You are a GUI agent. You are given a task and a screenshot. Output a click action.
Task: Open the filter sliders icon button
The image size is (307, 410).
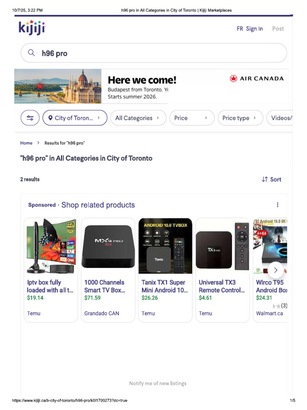[x=30, y=118]
